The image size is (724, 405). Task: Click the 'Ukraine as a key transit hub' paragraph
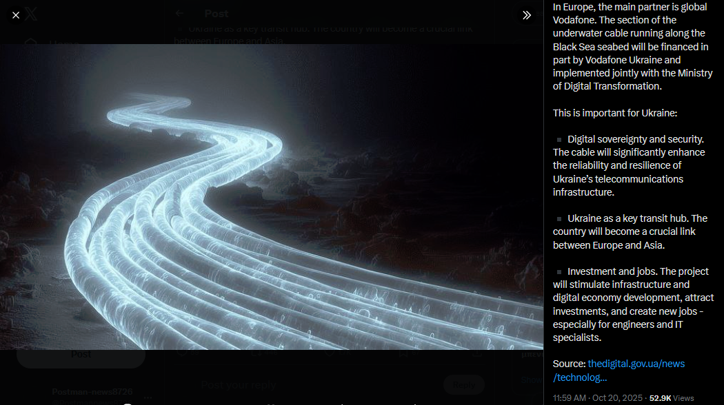coord(630,231)
